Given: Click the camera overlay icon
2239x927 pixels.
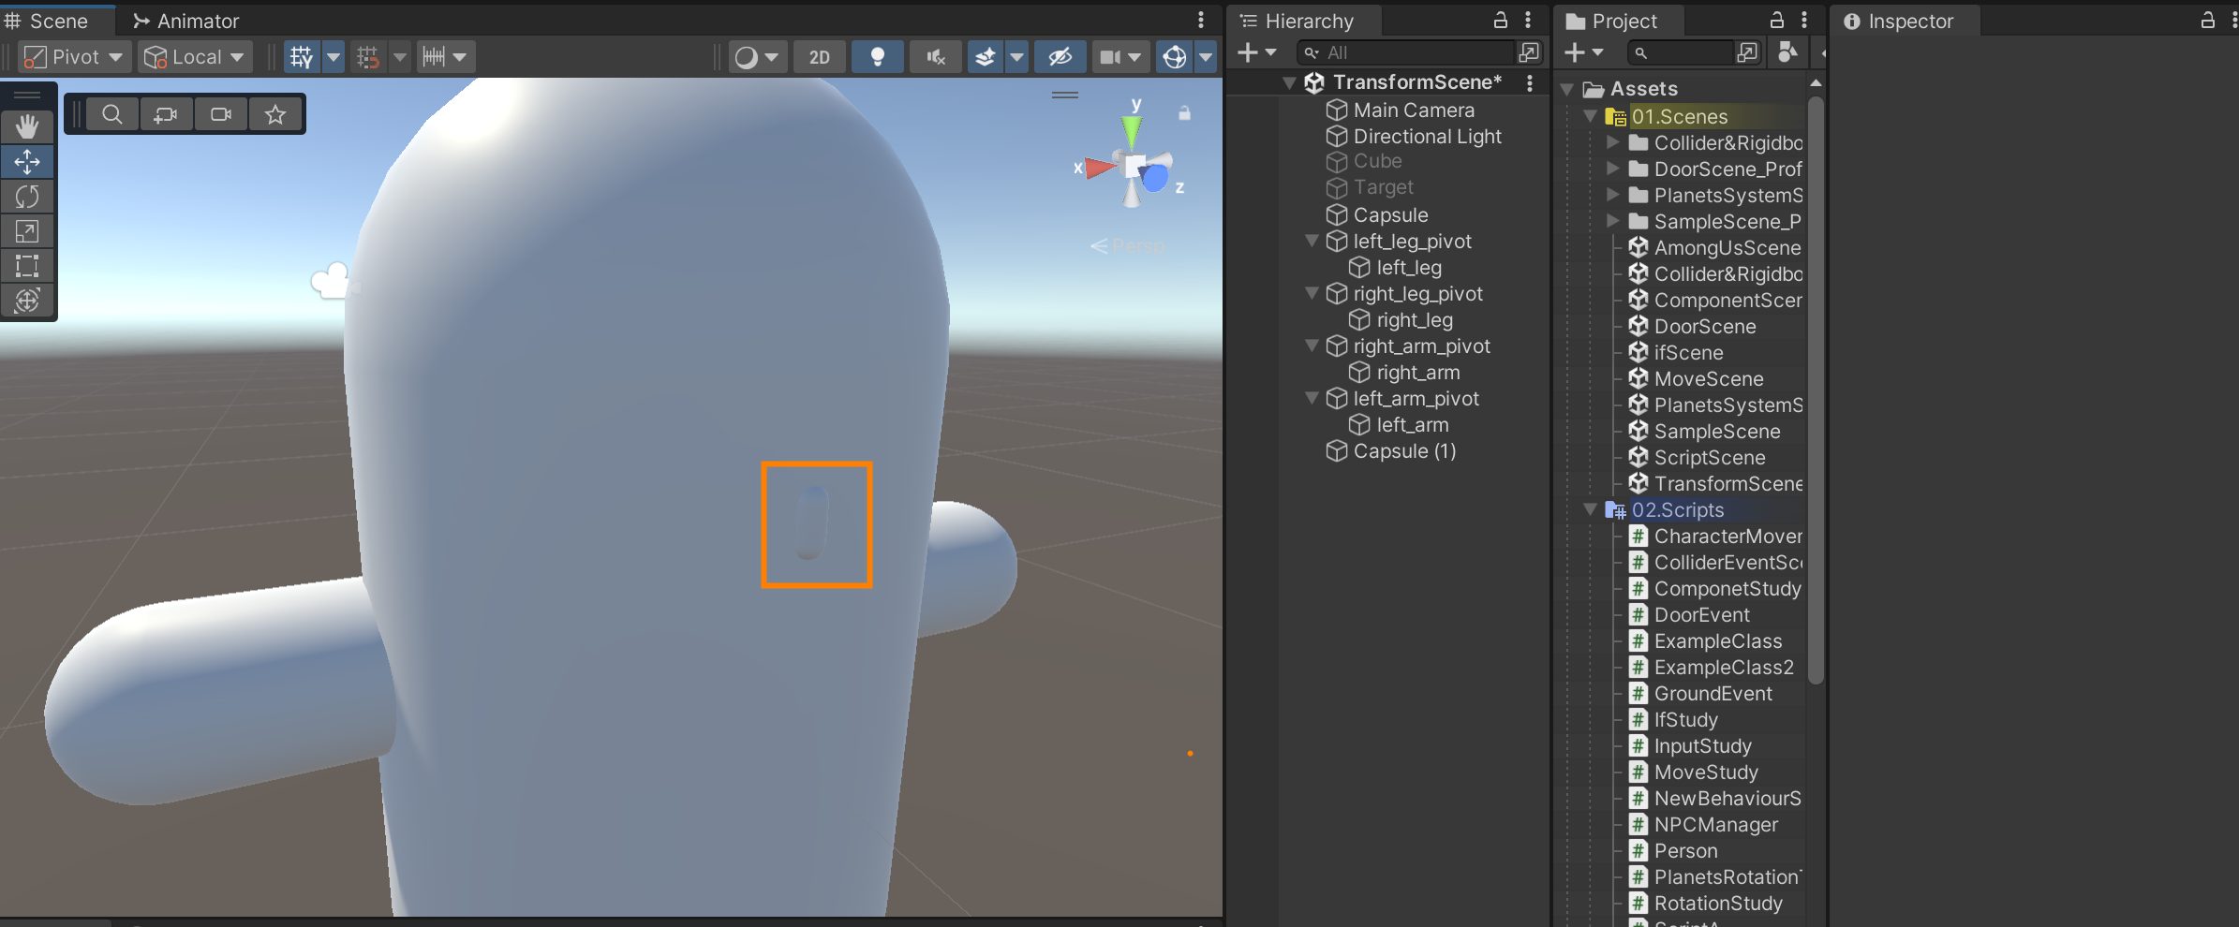Looking at the screenshot, I should coord(221,114).
